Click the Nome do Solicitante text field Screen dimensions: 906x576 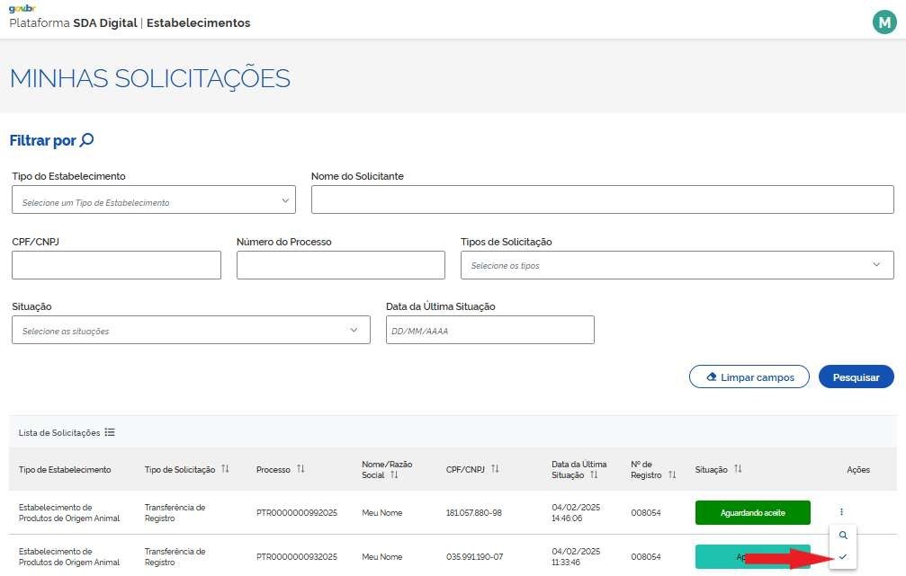click(602, 200)
